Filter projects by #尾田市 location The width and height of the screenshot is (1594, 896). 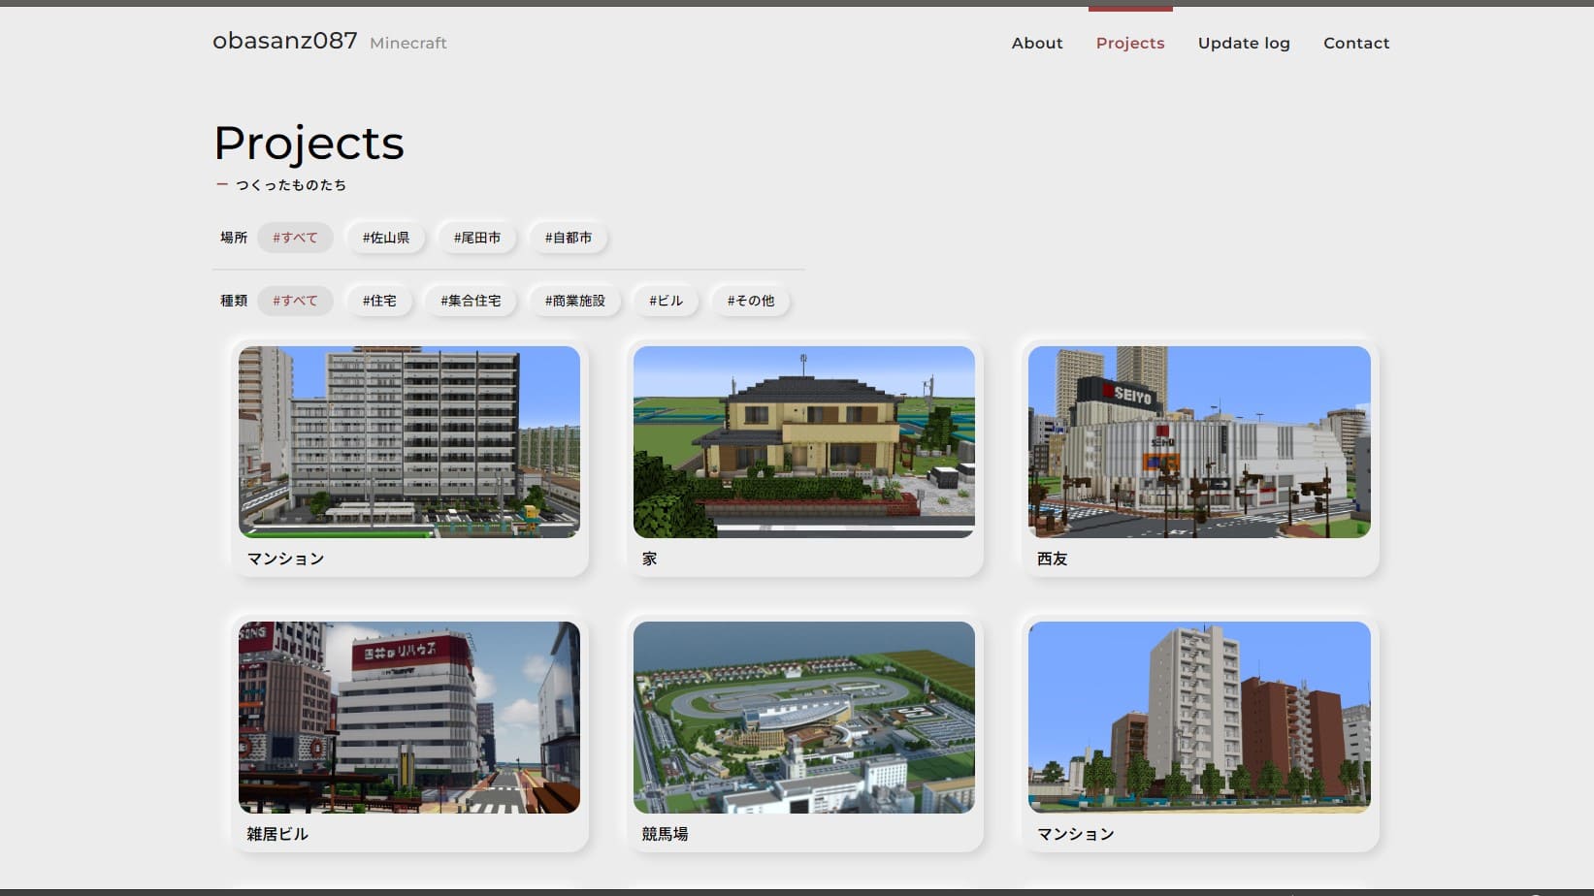coord(476,238)
